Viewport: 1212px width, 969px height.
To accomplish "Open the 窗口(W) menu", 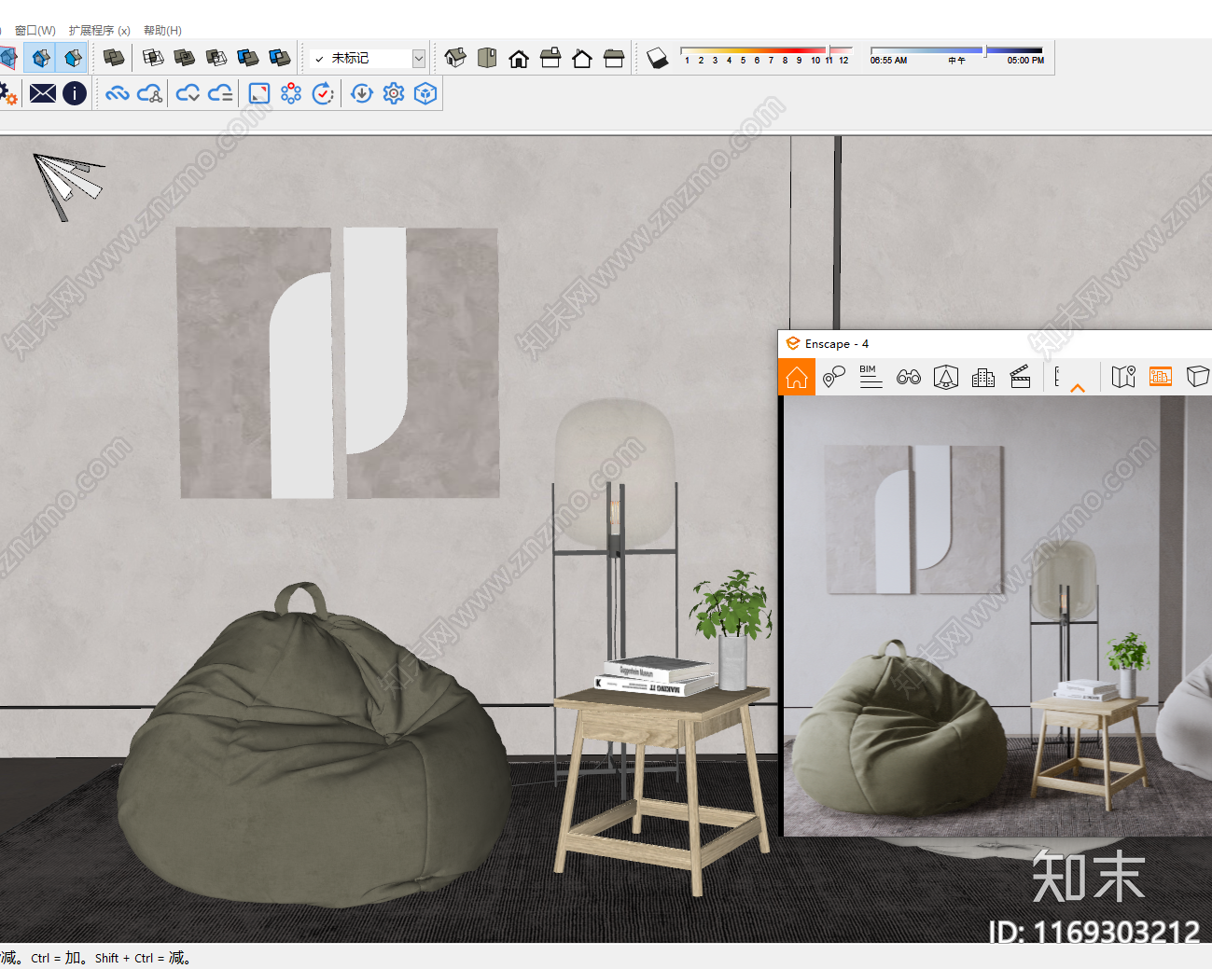I will click(35, 31).
